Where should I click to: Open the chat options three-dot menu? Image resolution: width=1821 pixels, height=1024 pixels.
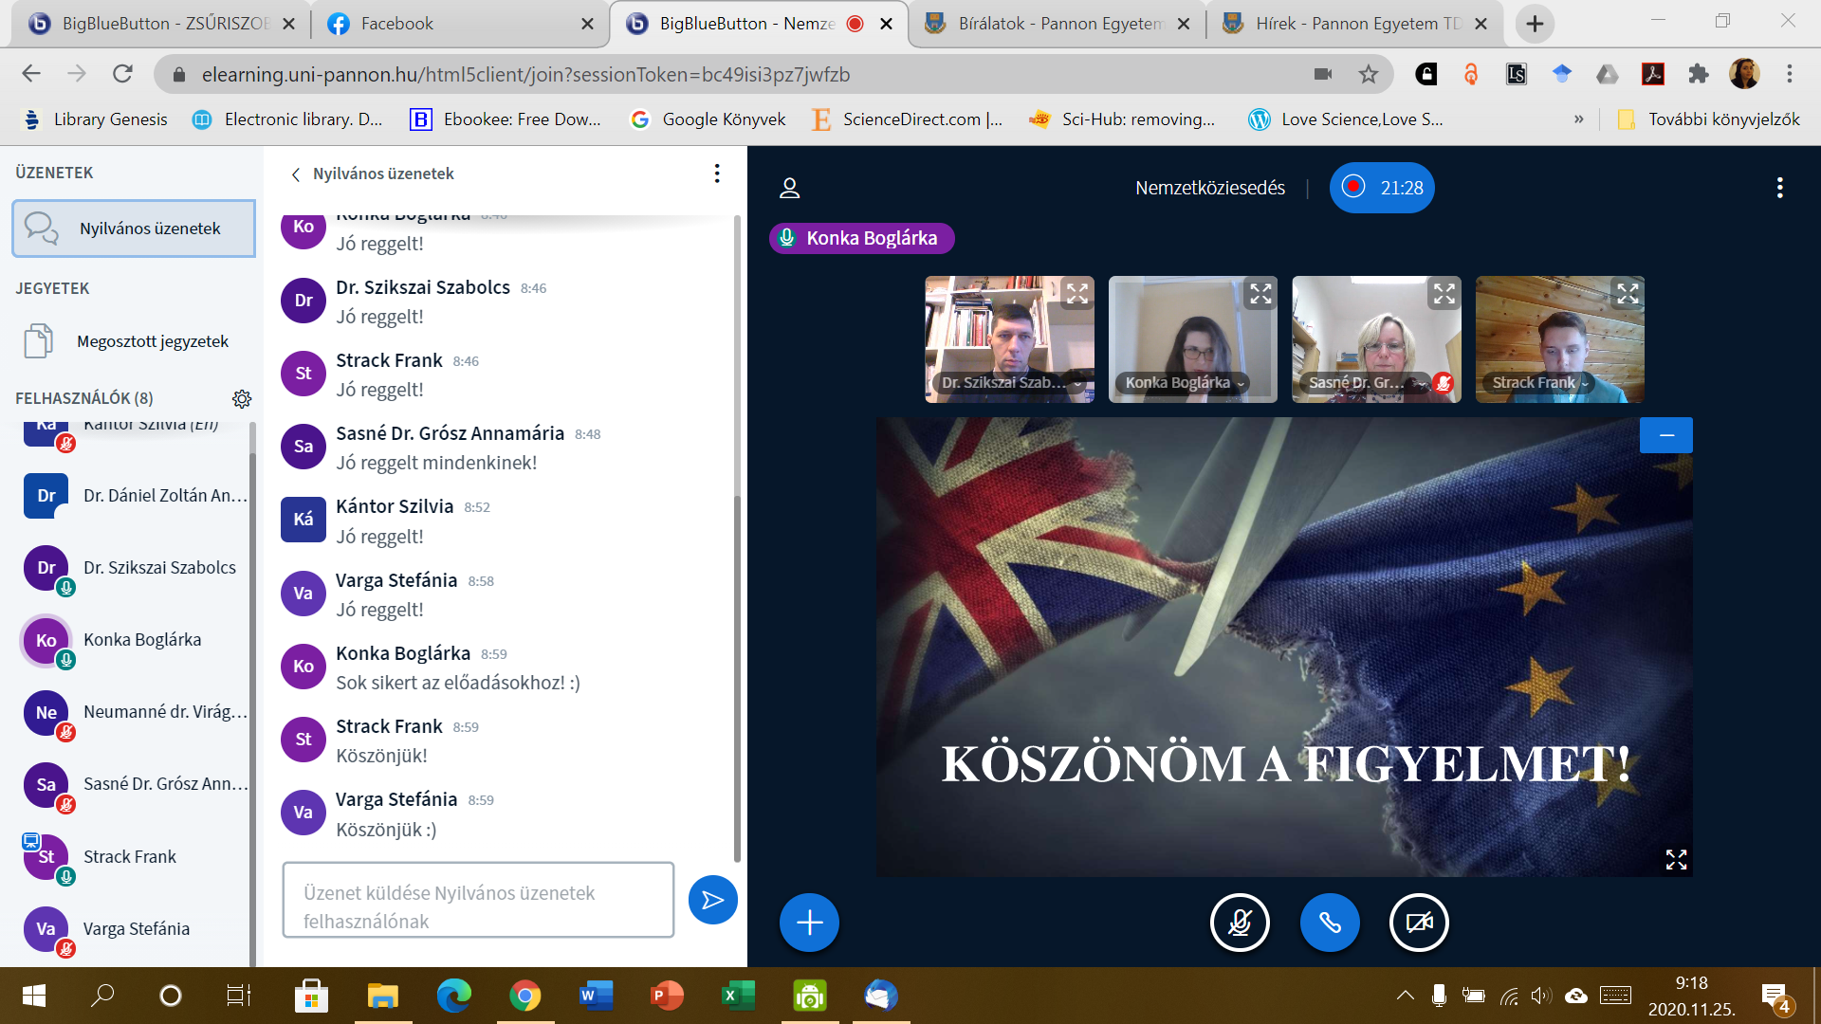point(717,174)
